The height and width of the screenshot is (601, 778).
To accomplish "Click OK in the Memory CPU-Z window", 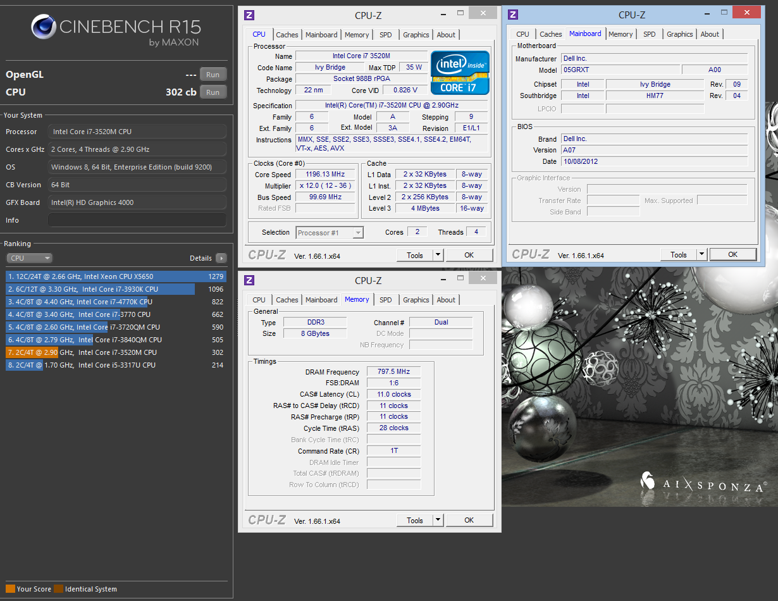I will [x=469, y=520].
